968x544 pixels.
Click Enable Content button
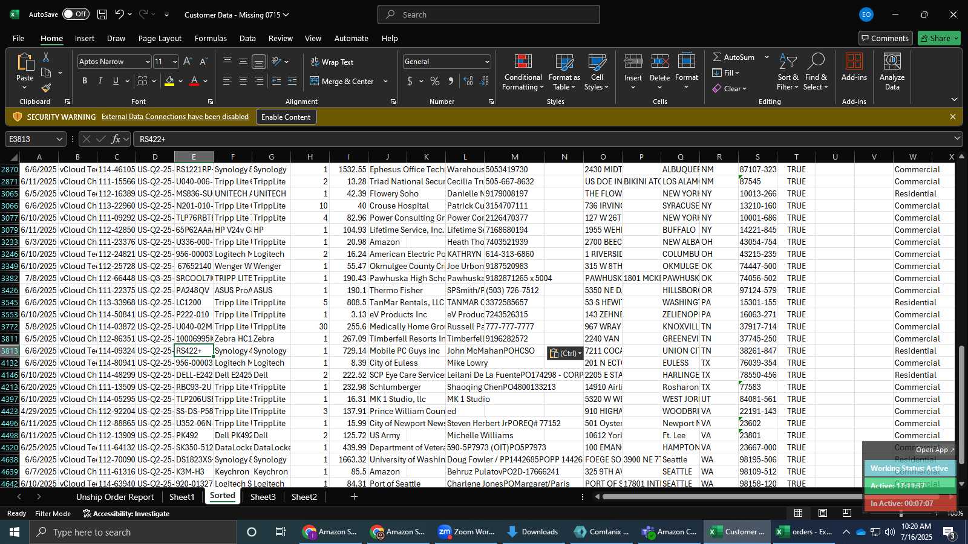click(x=286, y=117)
